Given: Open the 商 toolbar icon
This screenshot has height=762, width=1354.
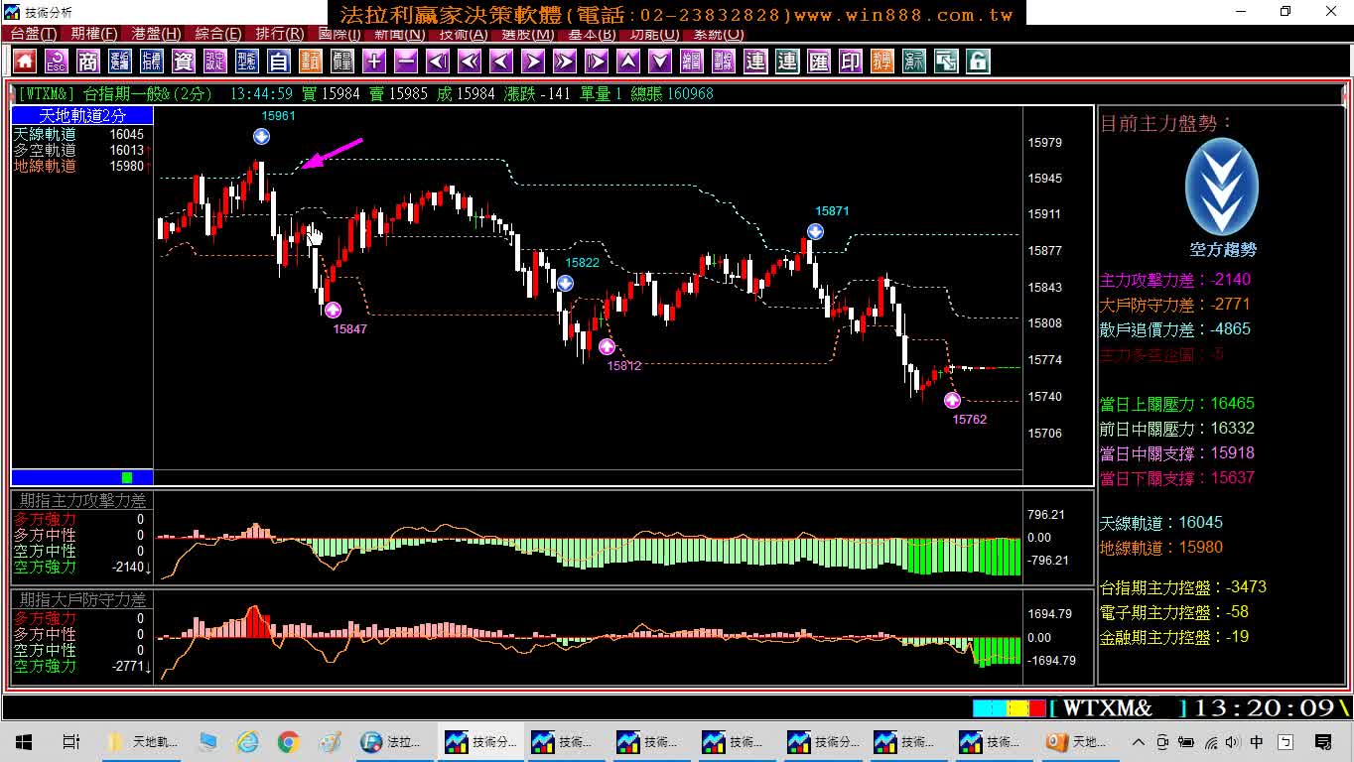Looking at the screenshot, I should pyautogui.click(x=87, y=62).
